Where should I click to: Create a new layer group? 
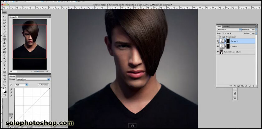click(x=246, y=86)
